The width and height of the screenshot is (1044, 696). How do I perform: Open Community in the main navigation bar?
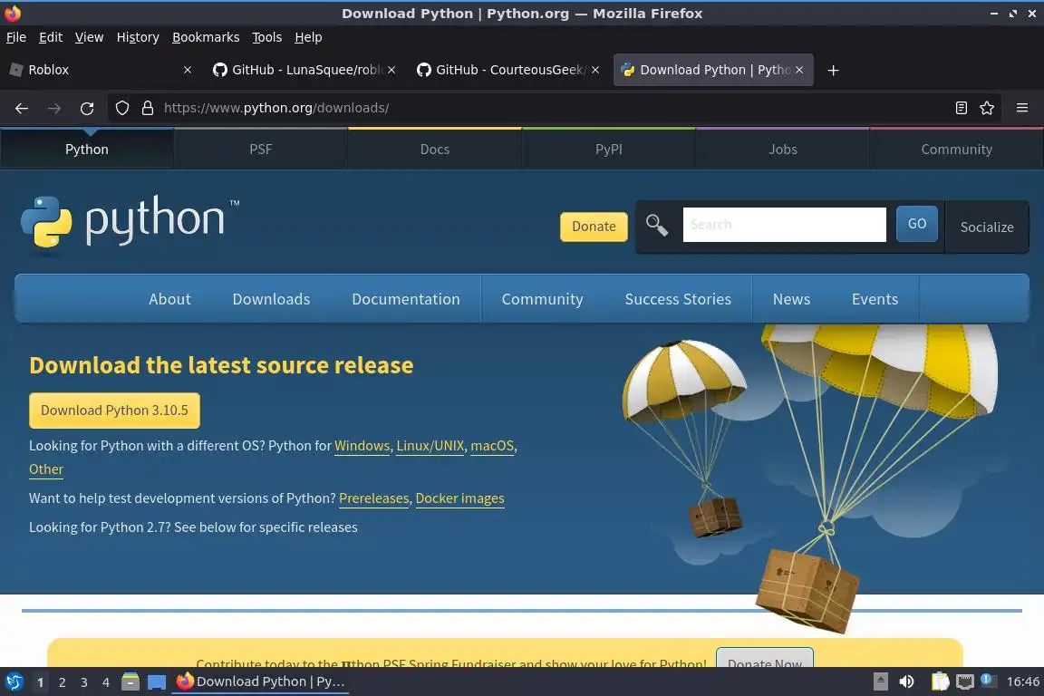pos(542,299)
